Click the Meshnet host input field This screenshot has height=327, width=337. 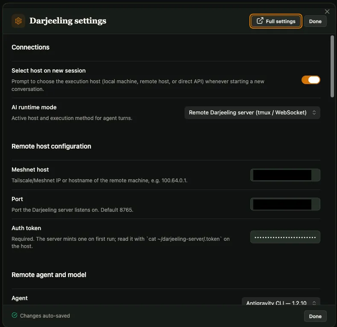click(x=285, y=175)
